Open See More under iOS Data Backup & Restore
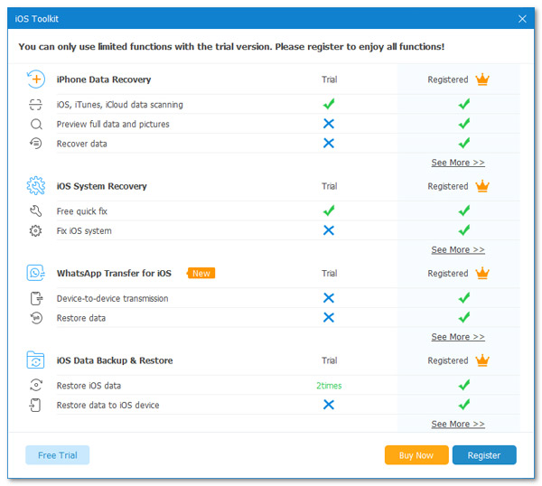Image resolution: width=542 pixels, height=486 pixels. click(457, 424)
